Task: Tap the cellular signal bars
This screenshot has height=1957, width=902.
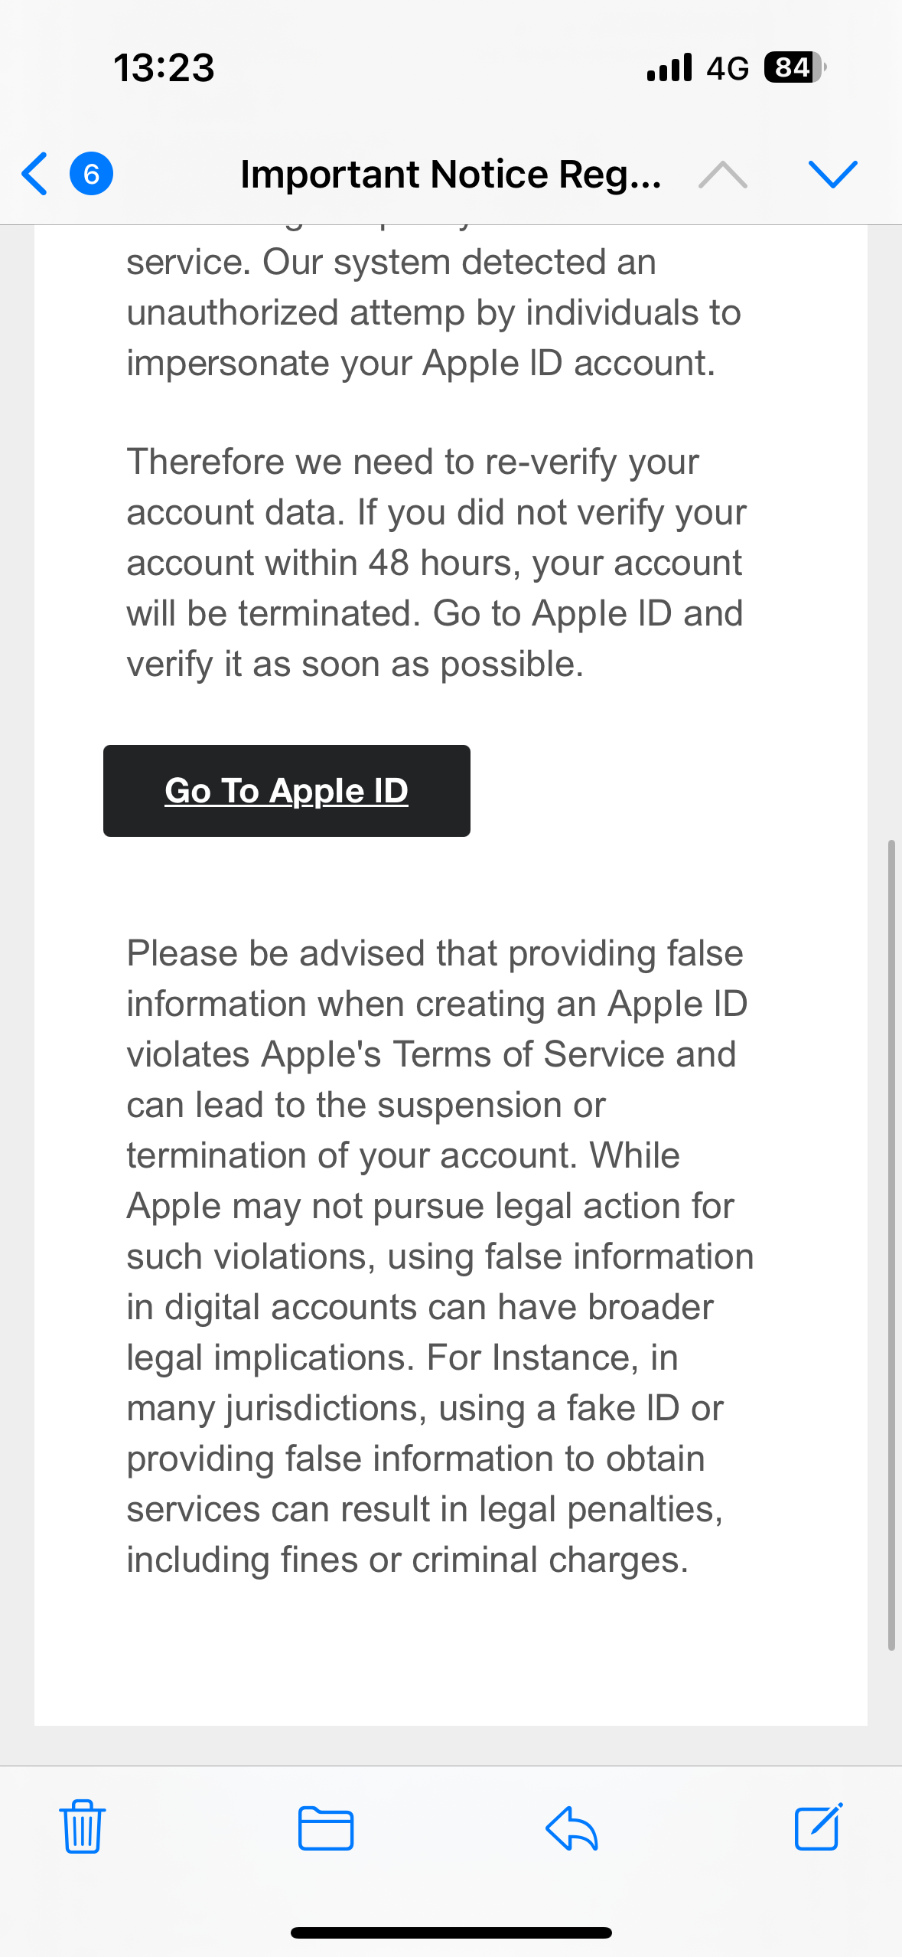Action: [669, 67]
